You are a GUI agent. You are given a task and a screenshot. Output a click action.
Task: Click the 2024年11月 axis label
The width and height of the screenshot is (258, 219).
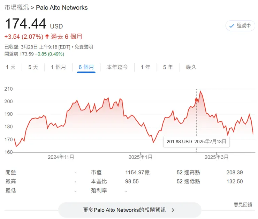click(x=61, y=157)
